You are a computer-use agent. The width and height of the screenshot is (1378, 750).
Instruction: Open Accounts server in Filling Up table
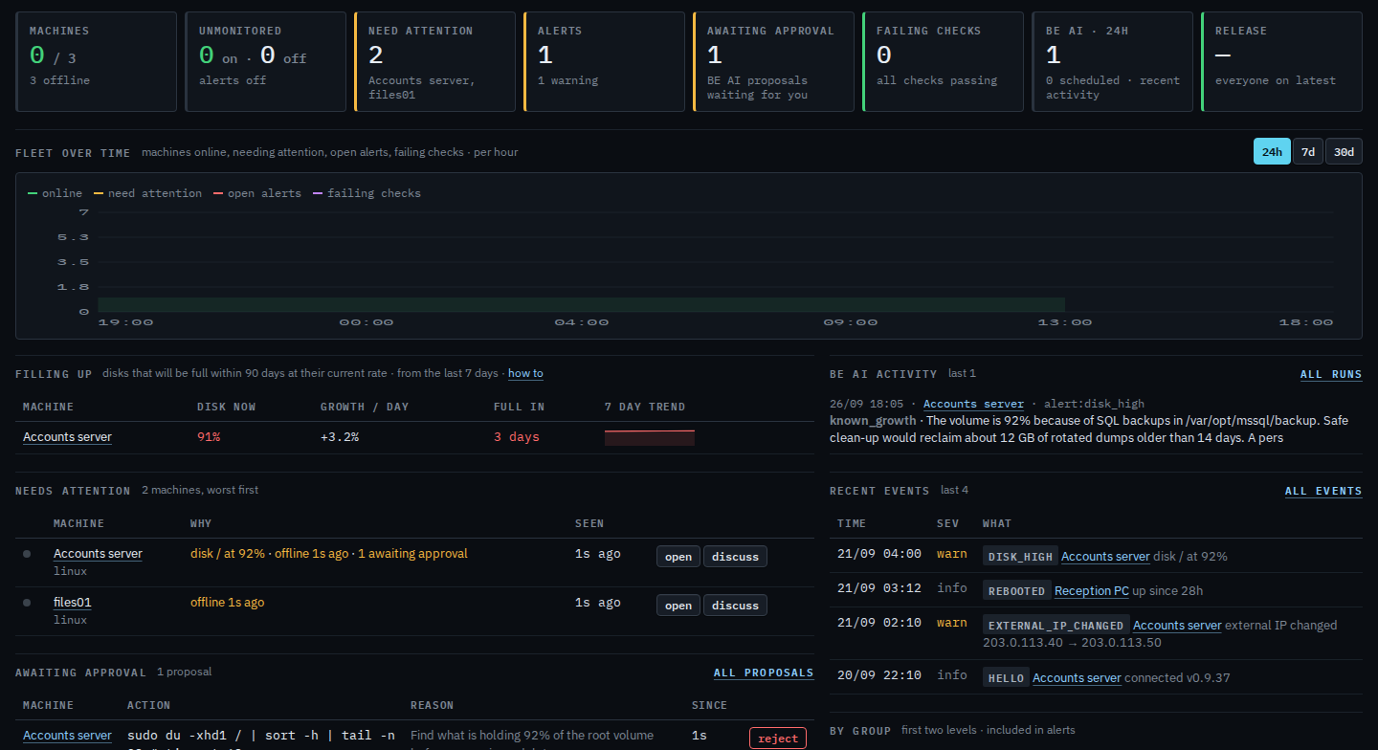(x=67, y=437)
